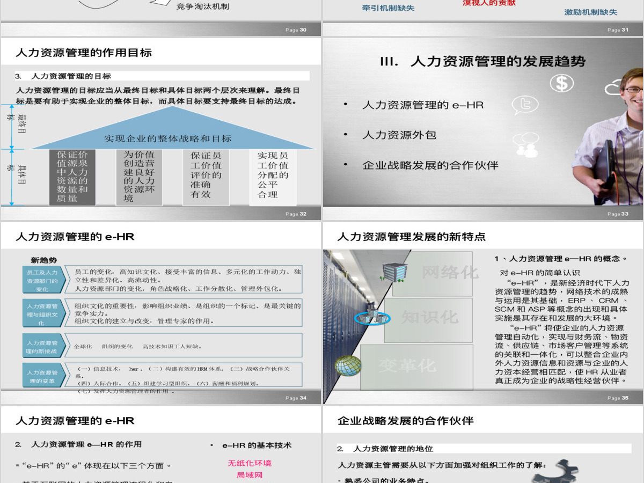Click the red text '漠视人的贡献'
This screenshot has width=644, height=483.
(x=489, y=3)
